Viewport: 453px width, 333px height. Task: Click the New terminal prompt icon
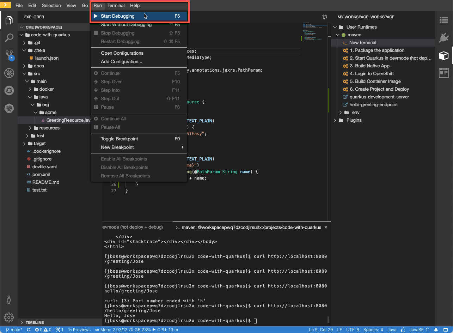(345, 43)
